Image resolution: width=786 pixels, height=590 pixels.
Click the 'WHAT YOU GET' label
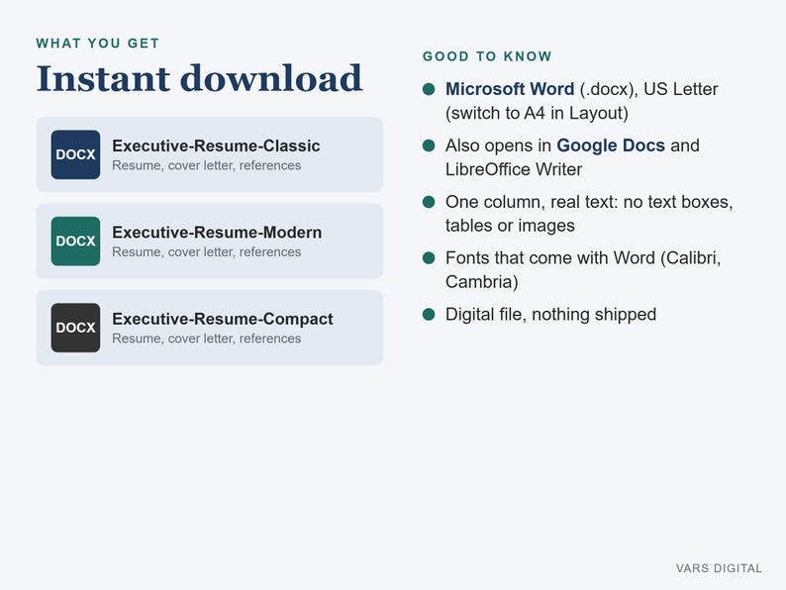[x=98, y=44]
